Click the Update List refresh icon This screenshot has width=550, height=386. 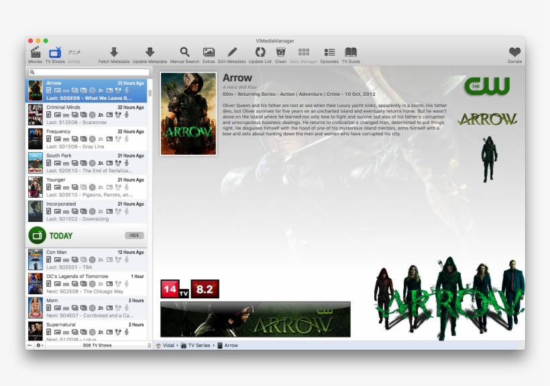click(x=260, y=52)
